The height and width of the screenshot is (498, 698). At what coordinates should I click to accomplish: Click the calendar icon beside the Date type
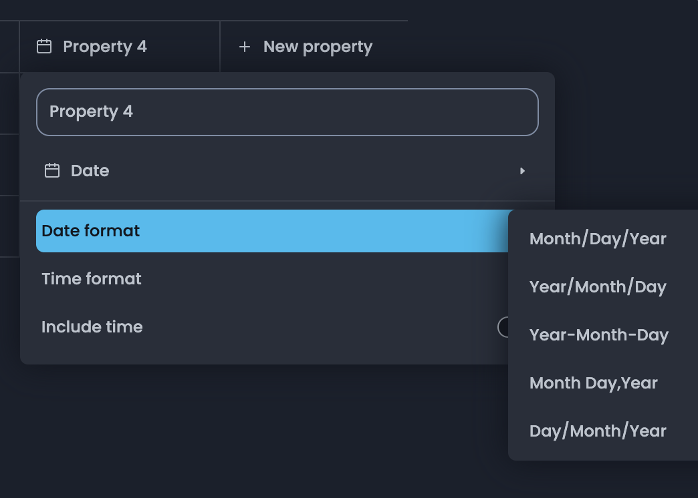click(52, 171)
